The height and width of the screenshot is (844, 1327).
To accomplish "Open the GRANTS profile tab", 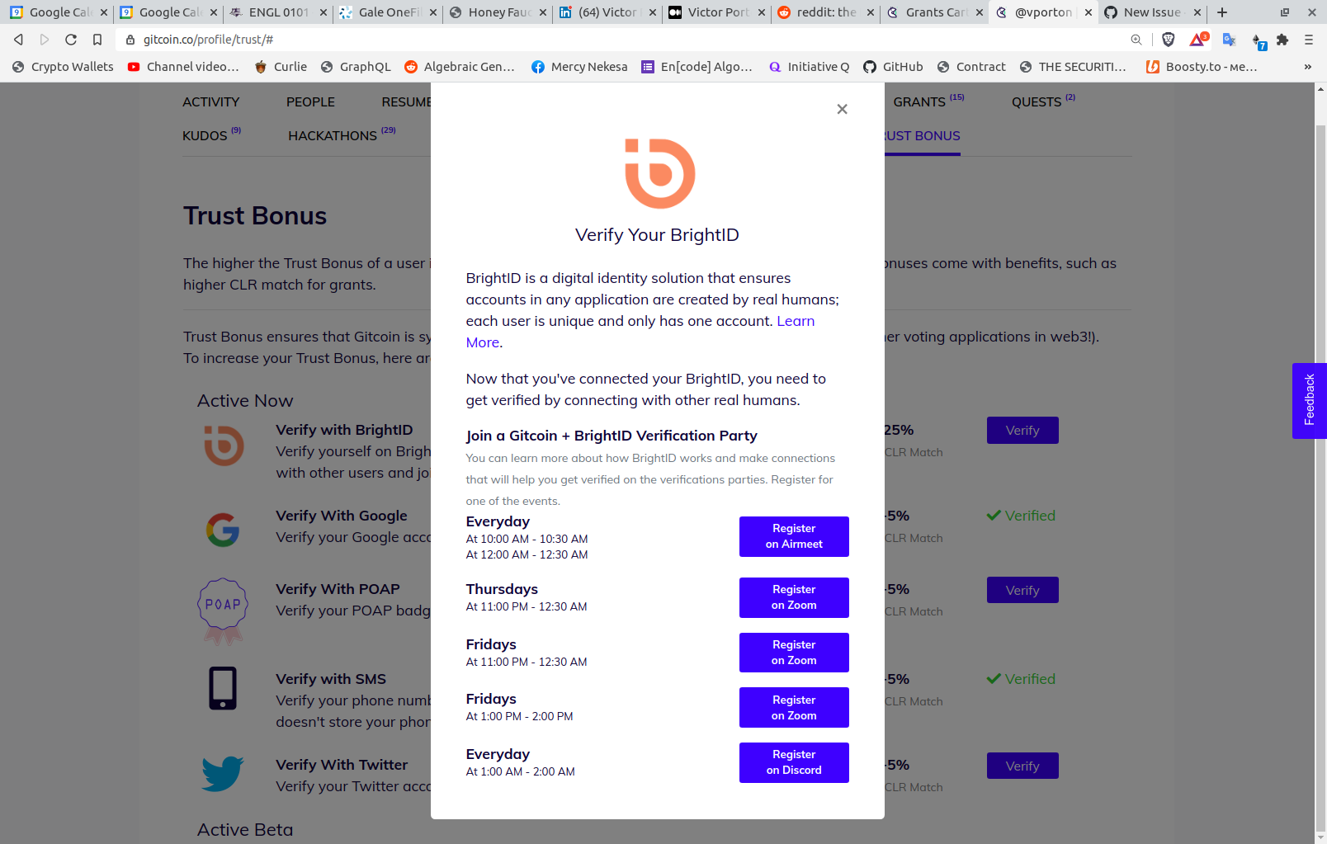I will (928, 101).
